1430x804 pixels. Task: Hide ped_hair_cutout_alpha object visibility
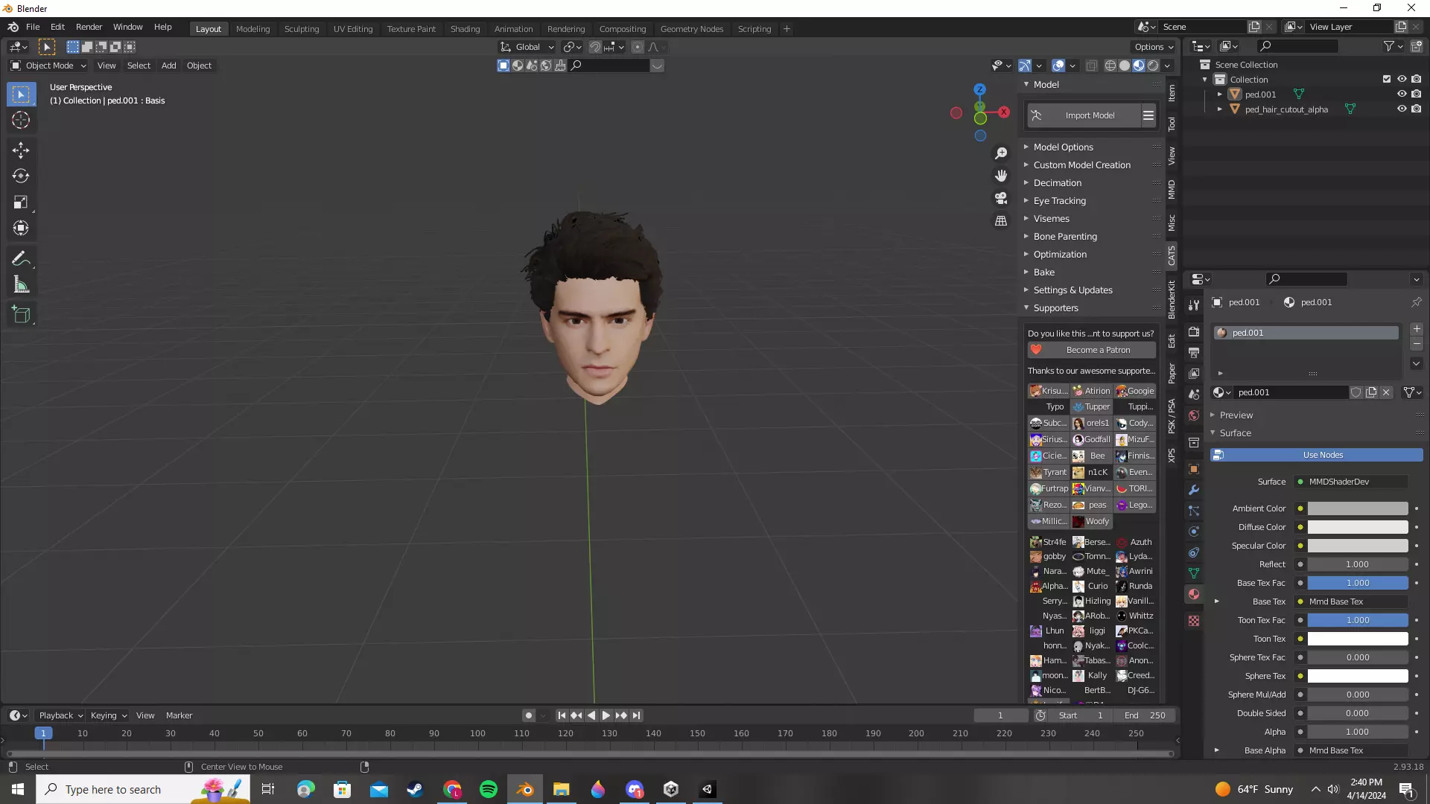[1401, 109]
